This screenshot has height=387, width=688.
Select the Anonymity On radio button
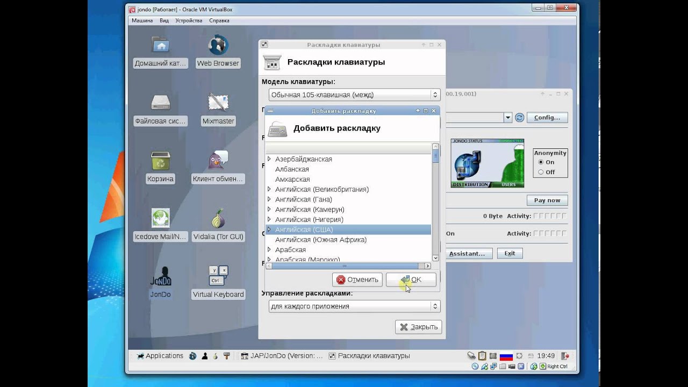[x=541, y=162]
